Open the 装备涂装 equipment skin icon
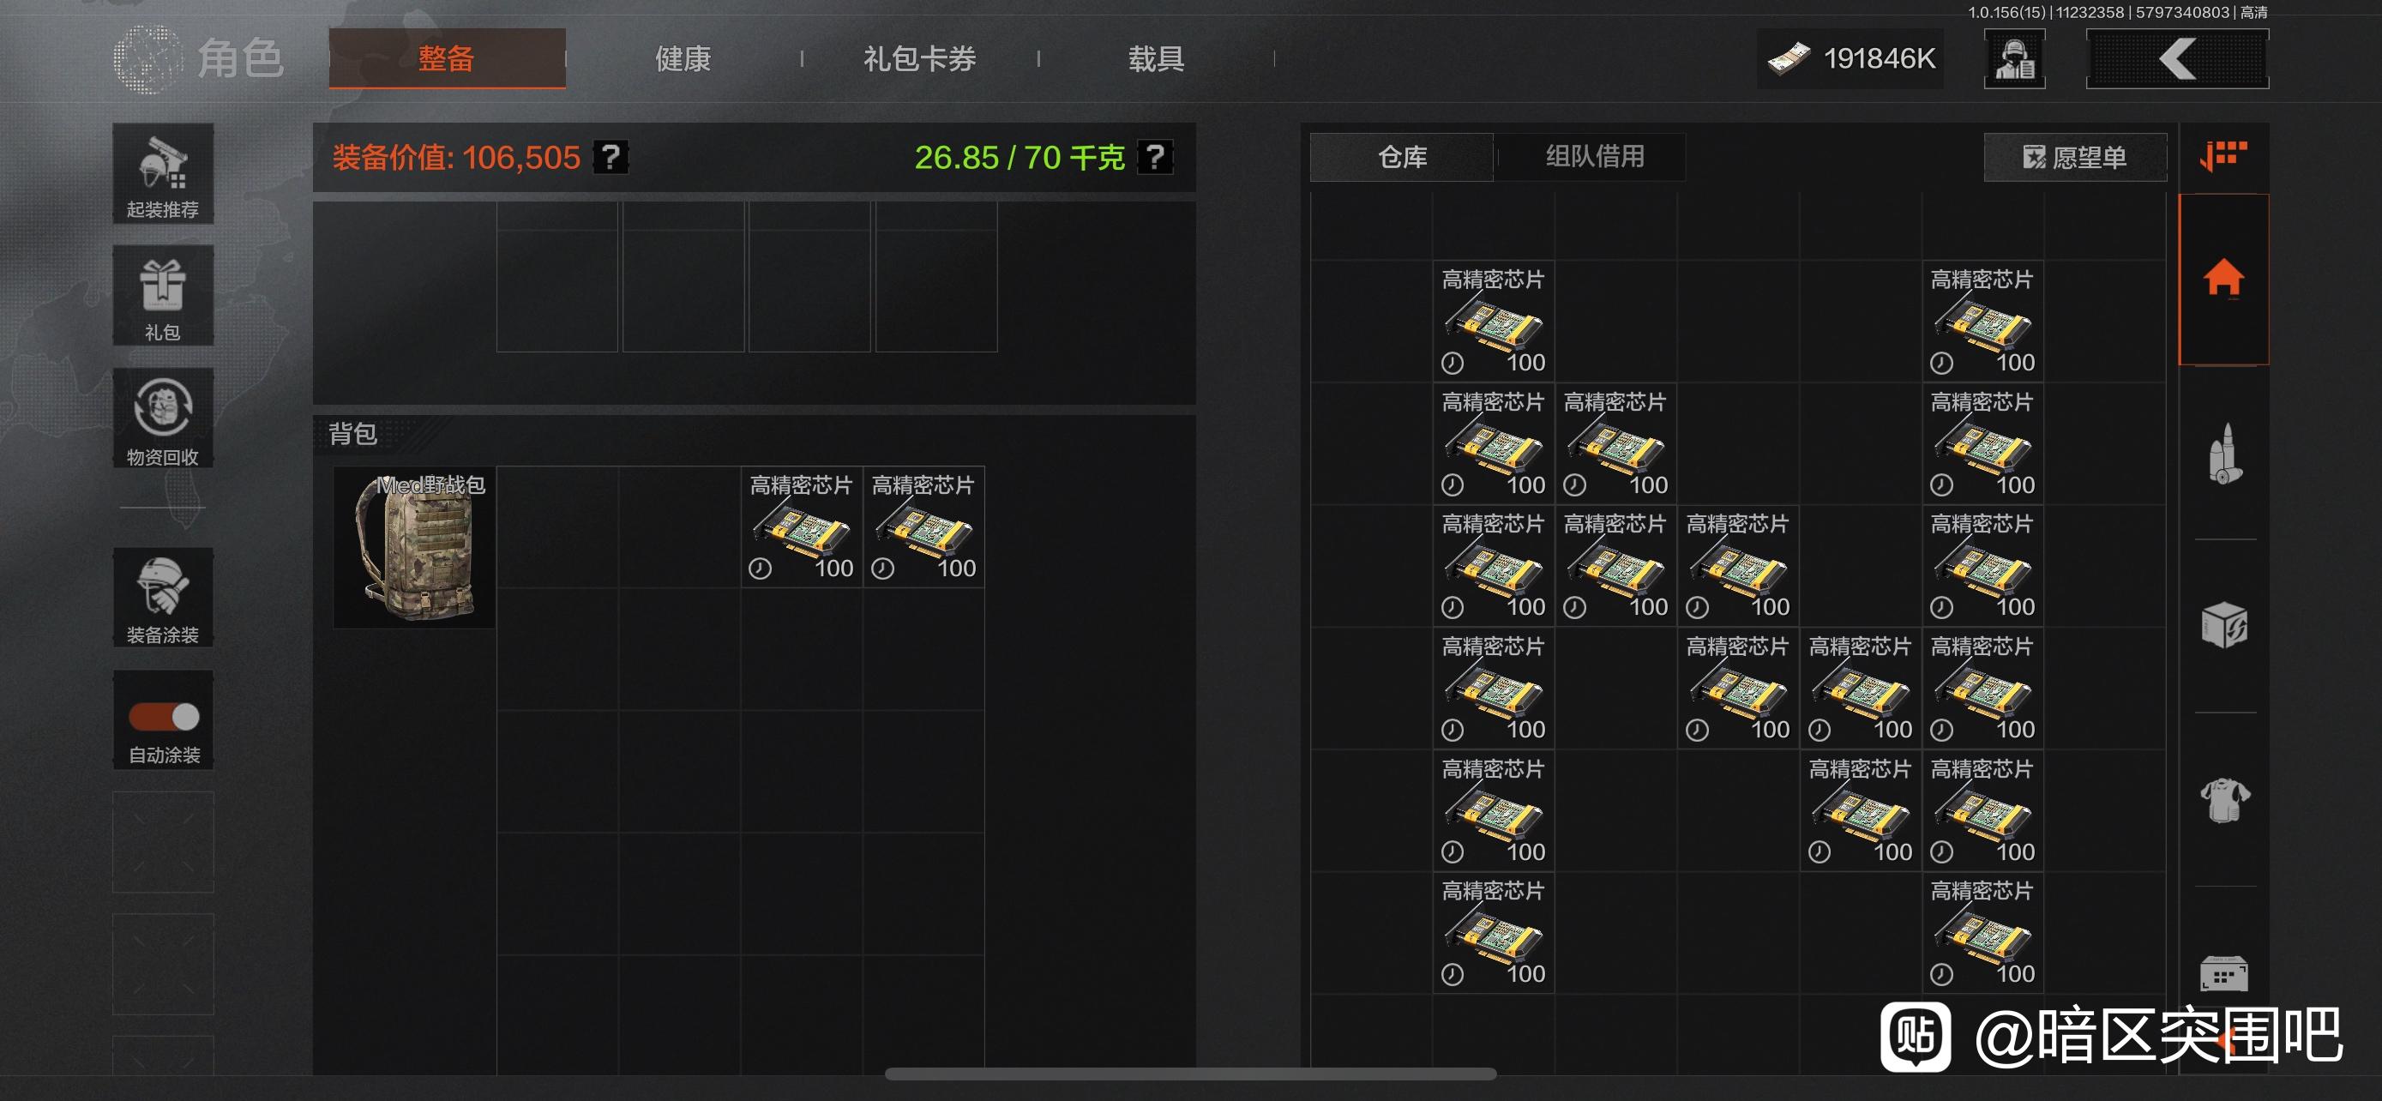 tap(163, 597)
